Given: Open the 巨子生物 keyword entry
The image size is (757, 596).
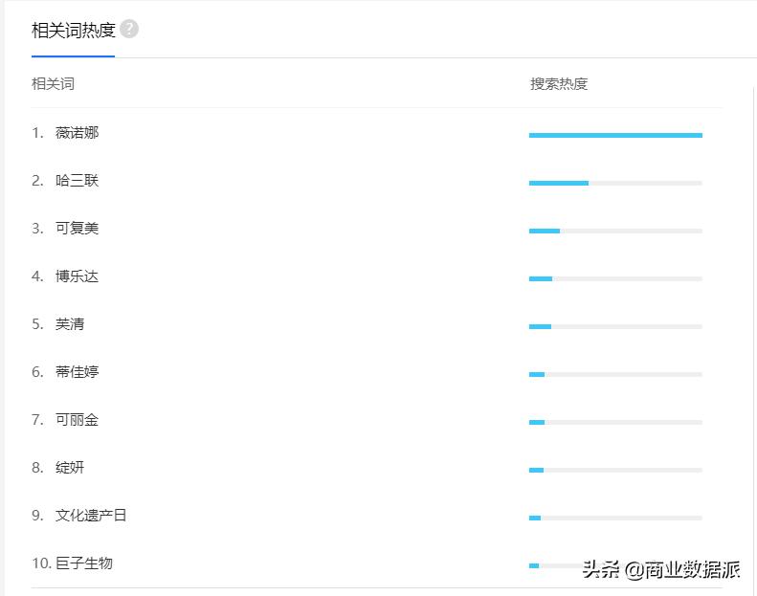Looking at the screenshot, I should pyautogui.click(x=84, y=563).
